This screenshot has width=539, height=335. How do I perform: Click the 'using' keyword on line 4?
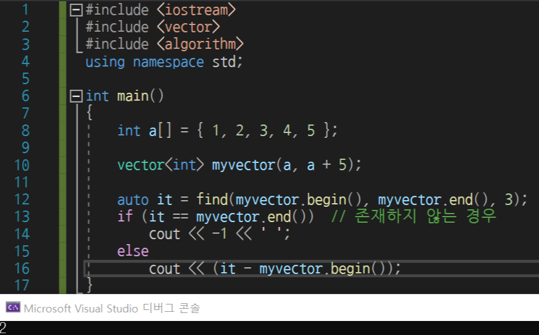[105, 62]
